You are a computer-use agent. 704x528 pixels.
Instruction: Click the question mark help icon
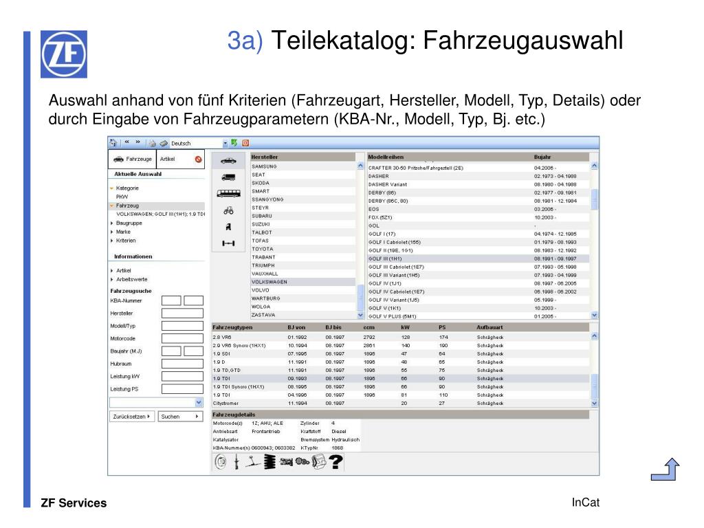coord(335,461)
